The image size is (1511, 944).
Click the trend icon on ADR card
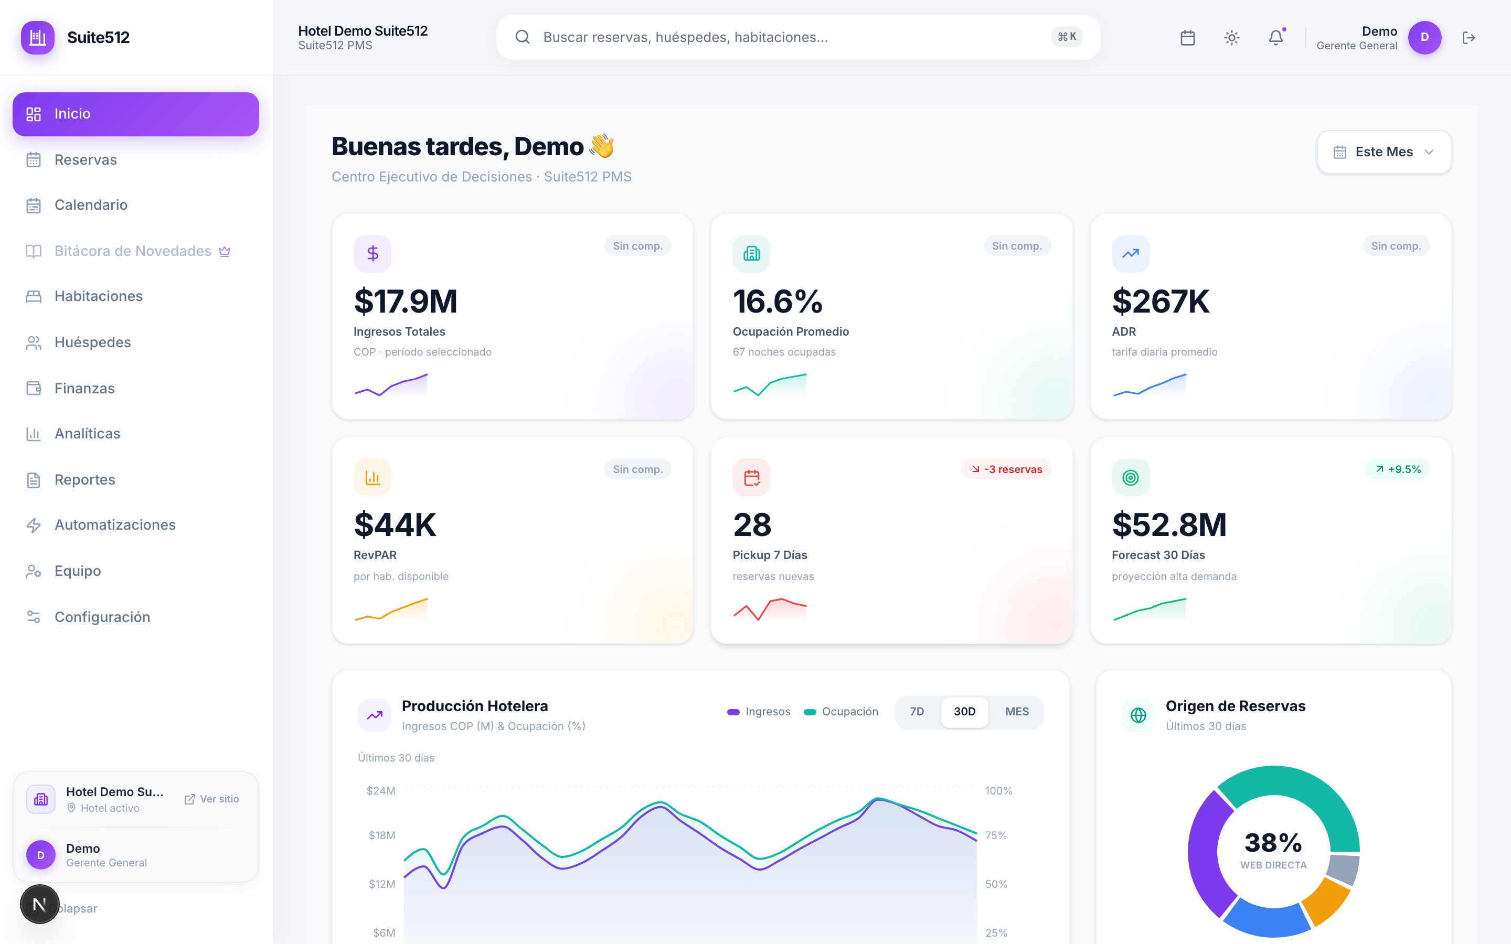coord(1131,253)
